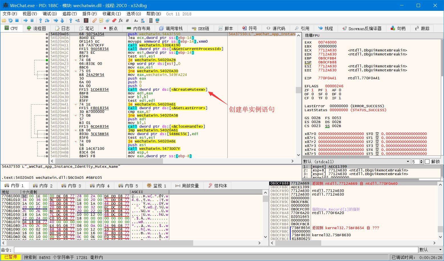
Task: Click the globe check-updates icon
Action: (157, 20)
